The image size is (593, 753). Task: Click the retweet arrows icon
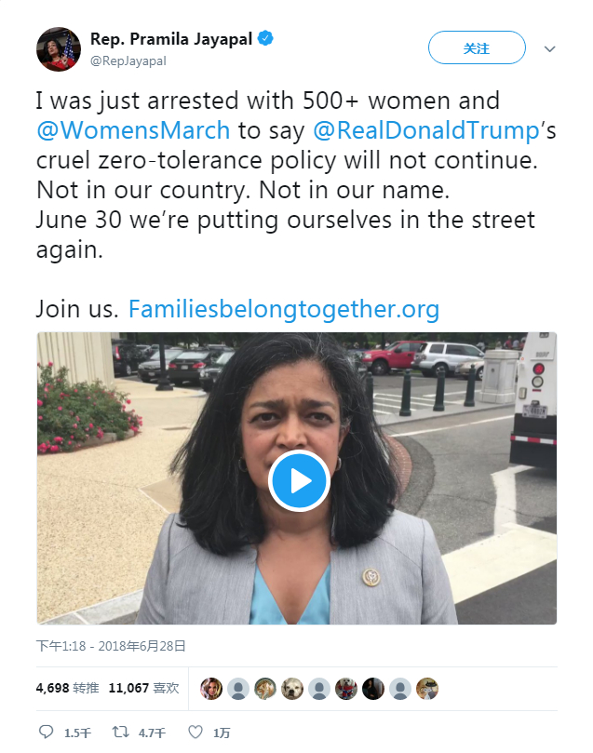click(120, 733)
